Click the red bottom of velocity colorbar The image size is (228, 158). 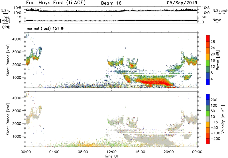coord(208,141)
